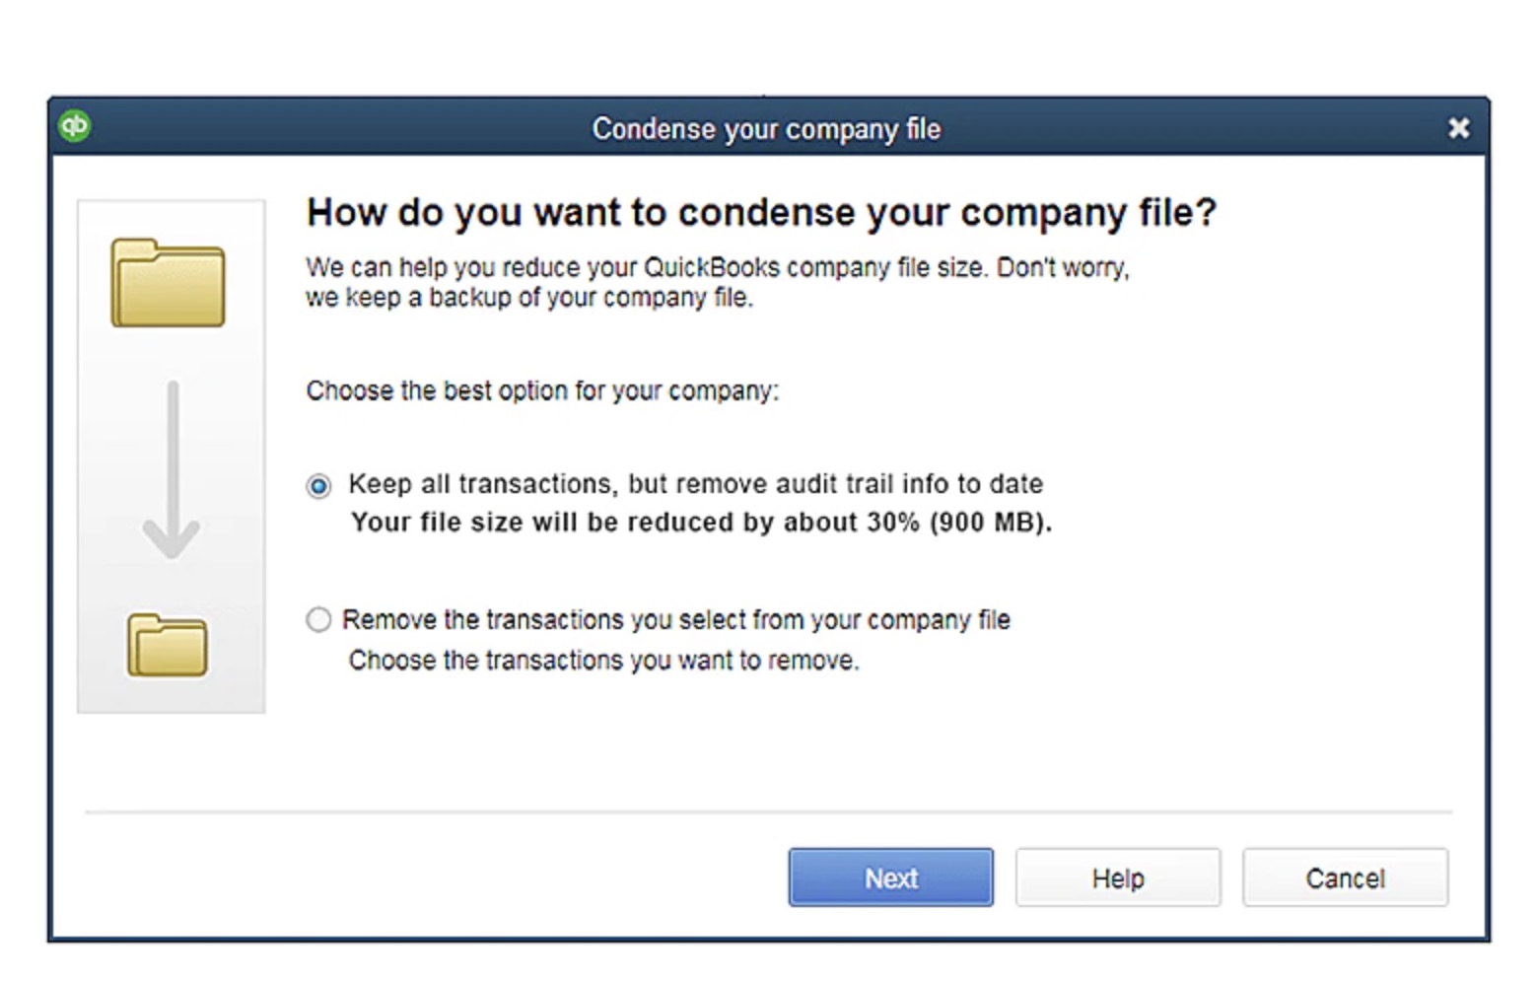Select Remove the transactions you select radio

pos(318,620)
